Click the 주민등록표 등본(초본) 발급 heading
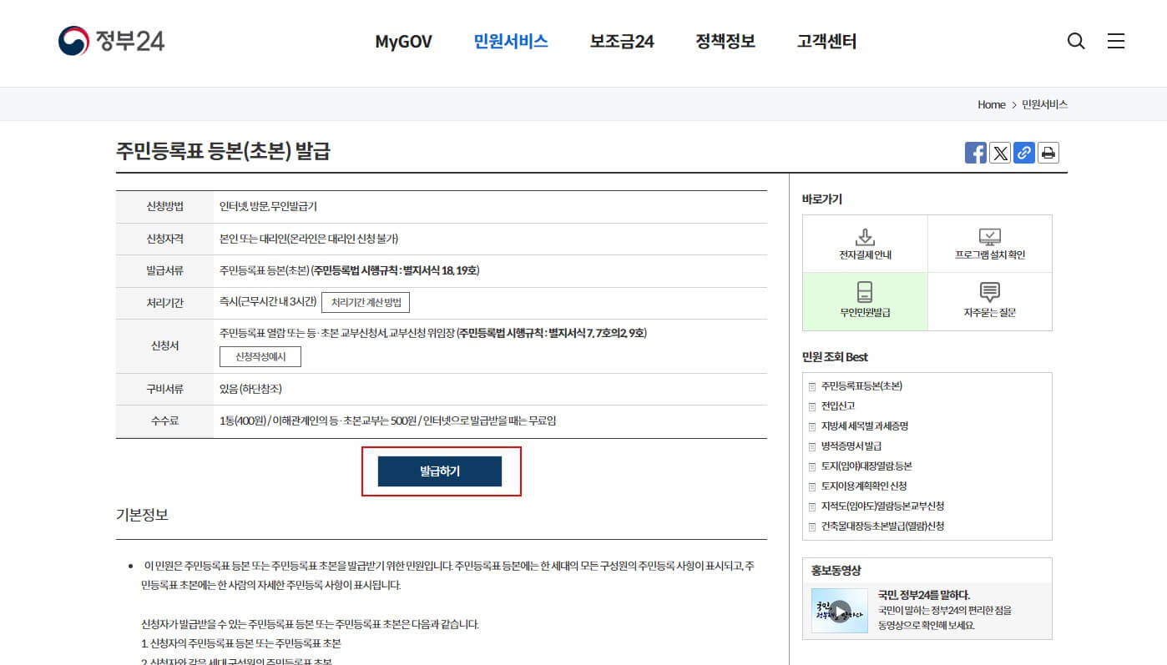 tap(223, 151)
